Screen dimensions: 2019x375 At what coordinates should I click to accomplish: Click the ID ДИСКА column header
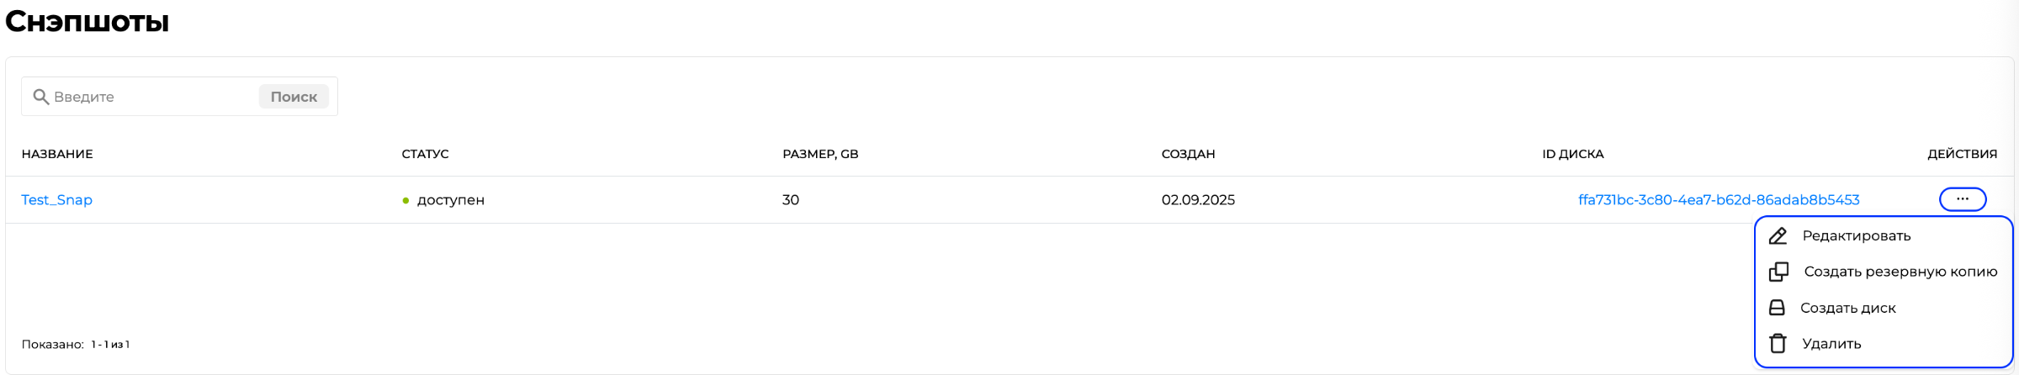[x=1572, y=154]
